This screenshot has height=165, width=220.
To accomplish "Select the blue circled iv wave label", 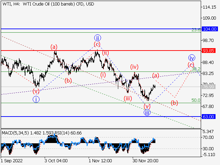I will pyautogui.click(x=192, y=58).
